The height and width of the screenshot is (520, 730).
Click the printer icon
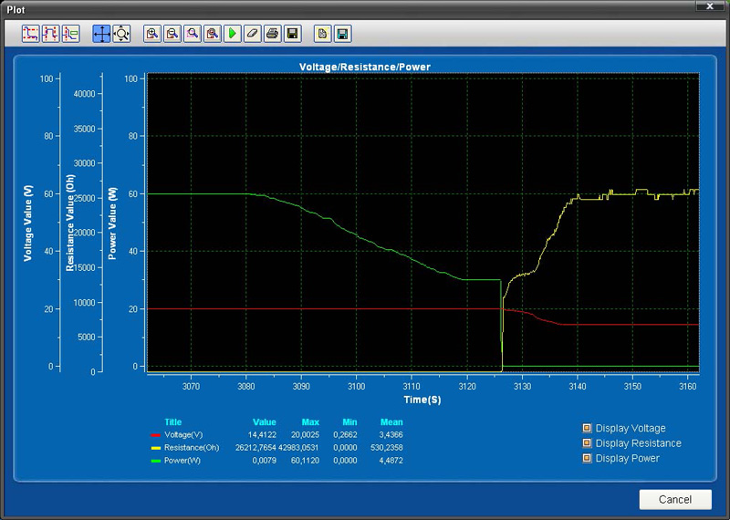272,34
